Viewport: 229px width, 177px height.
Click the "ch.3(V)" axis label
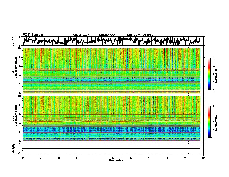pos(14,148)
